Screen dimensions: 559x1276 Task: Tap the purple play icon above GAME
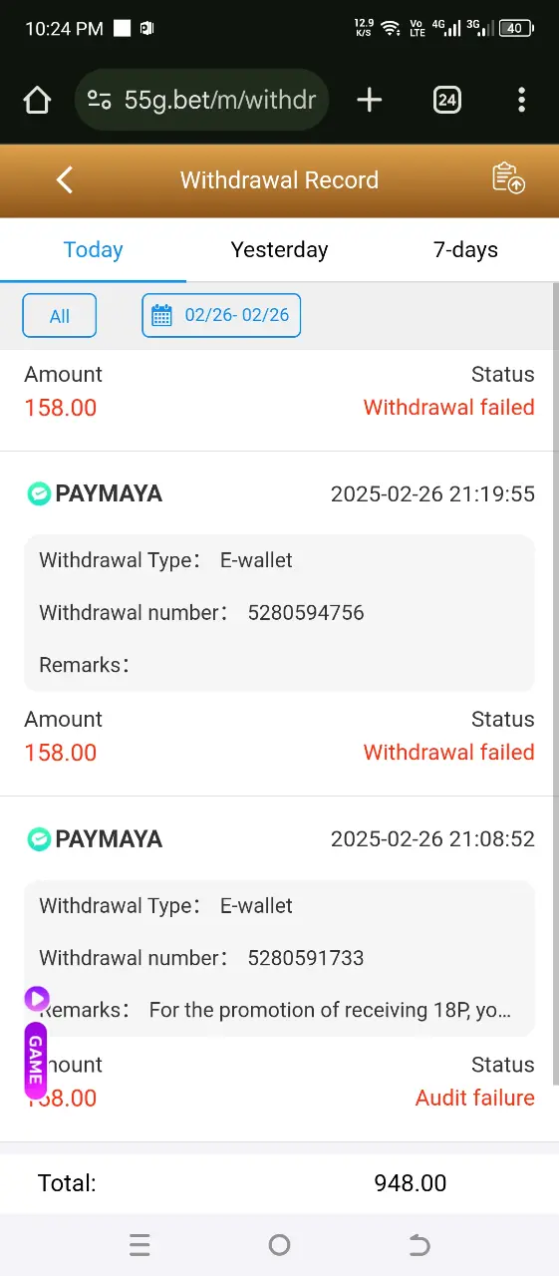pyautogui.click(x=37, y=998)
